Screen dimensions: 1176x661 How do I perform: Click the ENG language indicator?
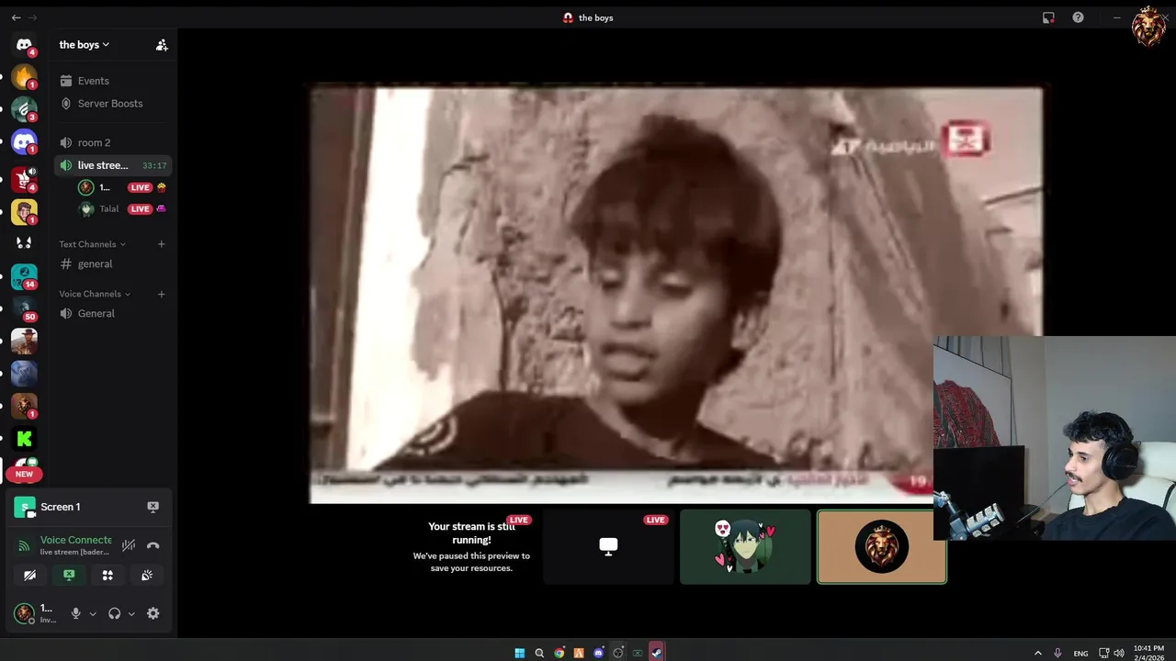pyautogui.click(x=1080, y=653)
